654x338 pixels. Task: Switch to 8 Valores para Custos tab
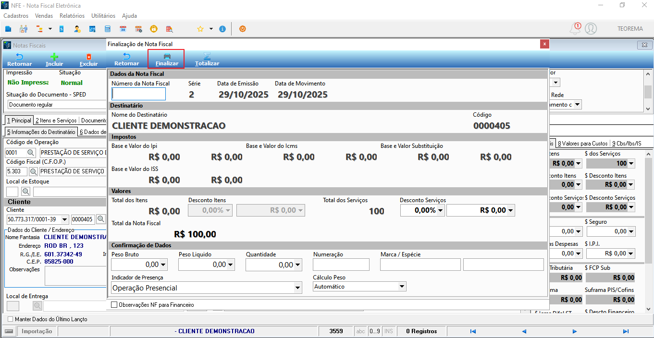[583, 143]
